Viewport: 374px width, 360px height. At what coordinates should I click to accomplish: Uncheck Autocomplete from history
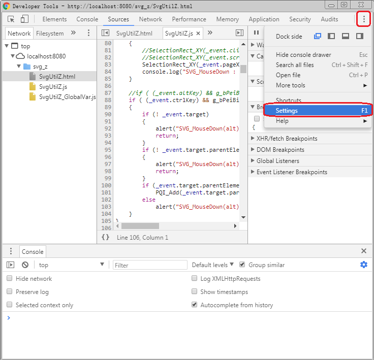point(195,305)
